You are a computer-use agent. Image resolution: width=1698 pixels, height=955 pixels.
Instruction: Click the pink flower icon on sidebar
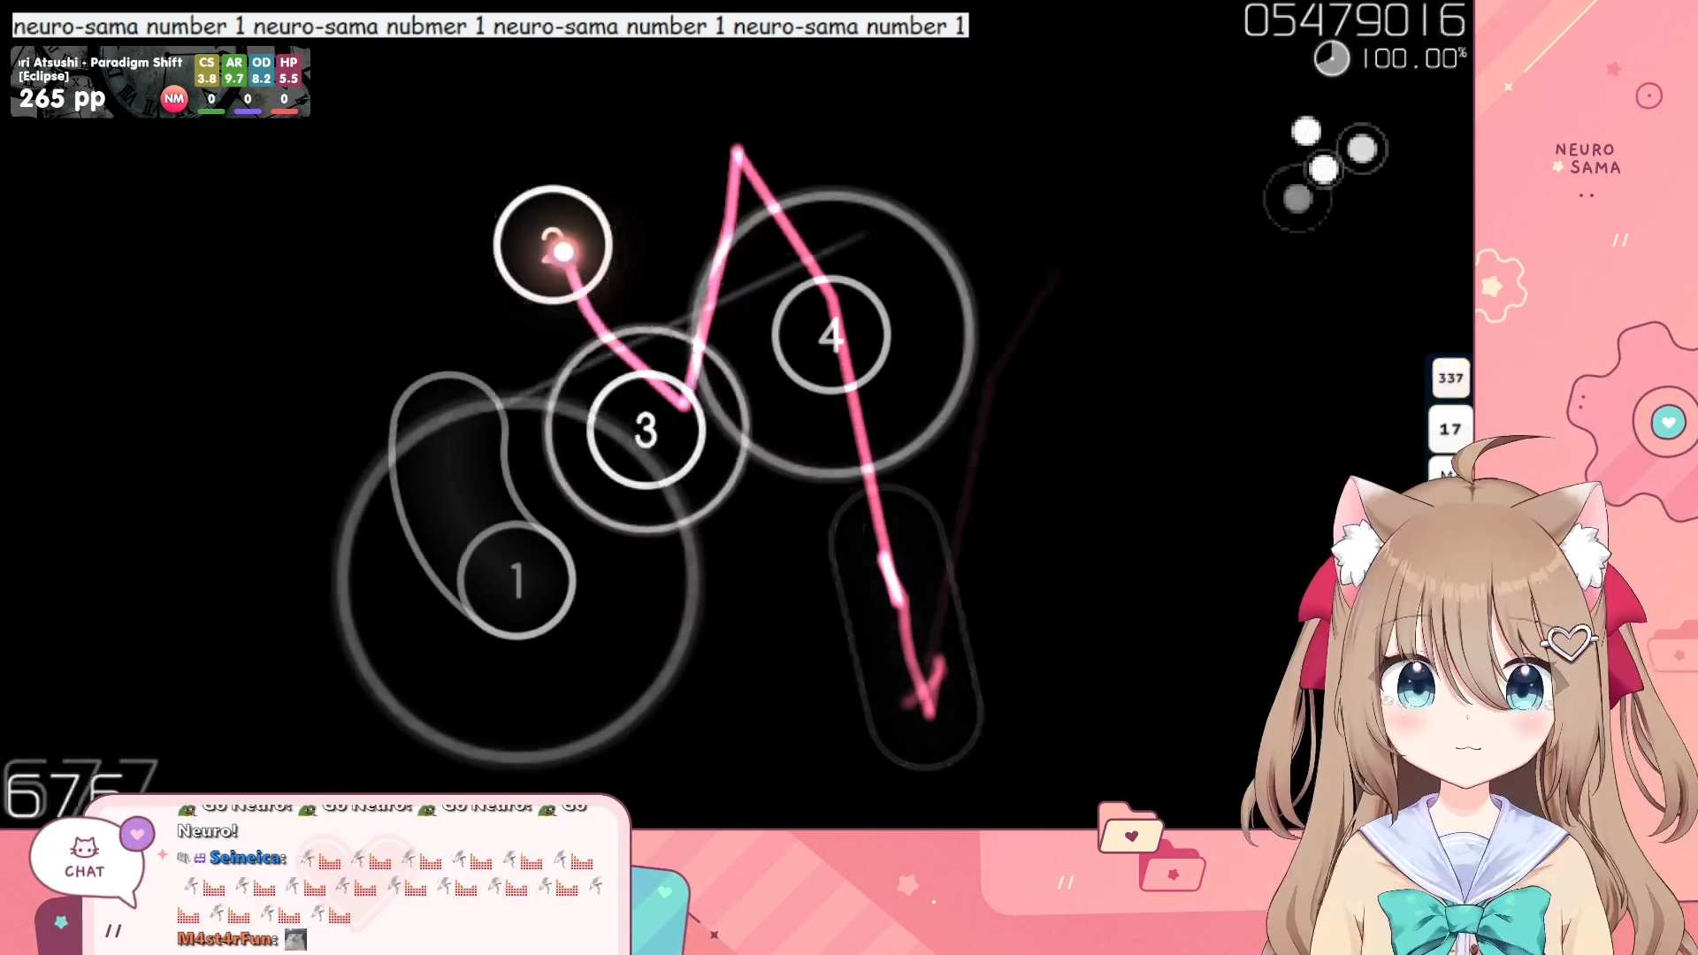click(1496, 286)
